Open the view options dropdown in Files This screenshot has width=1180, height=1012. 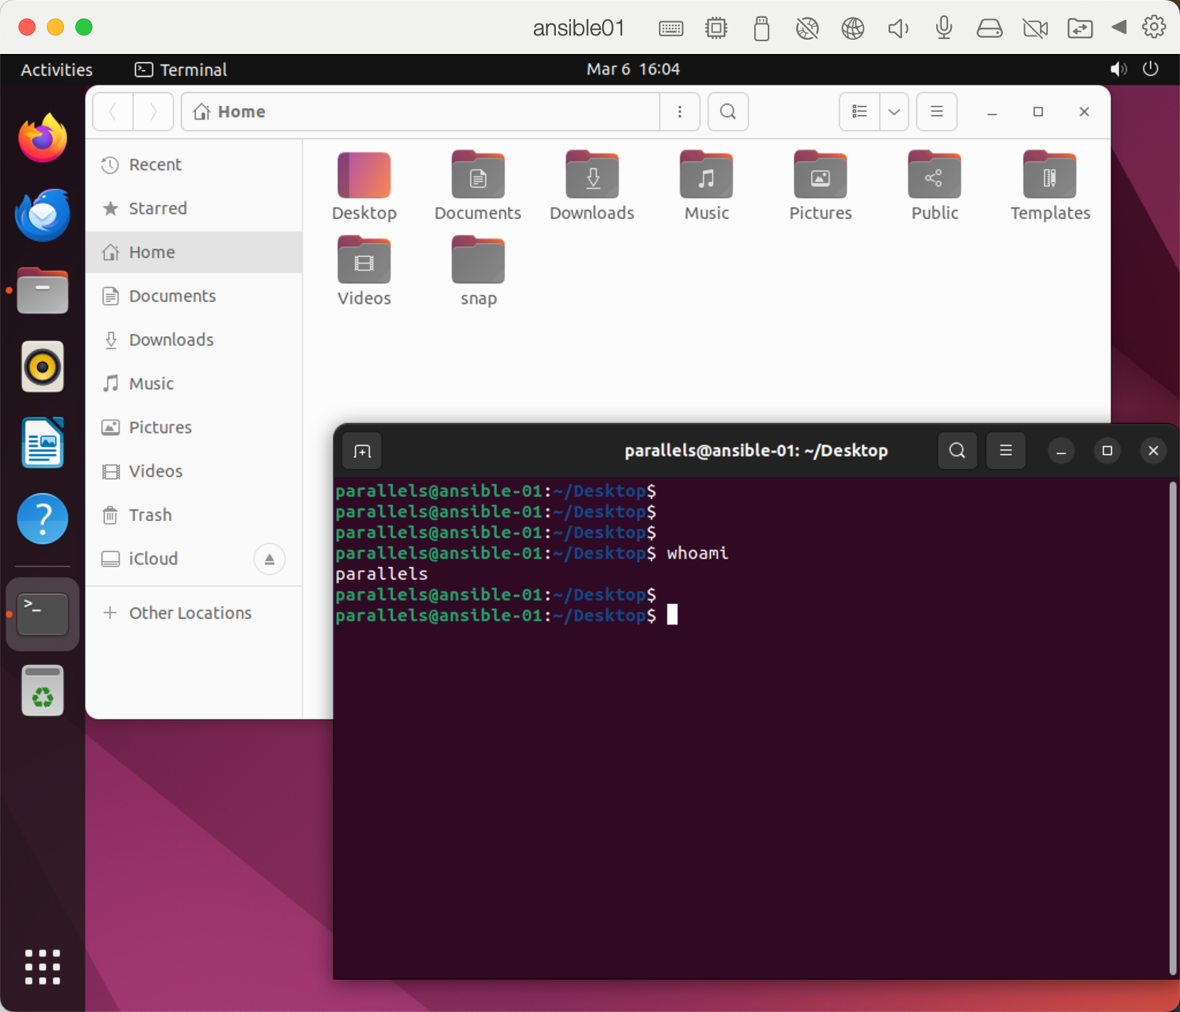click(x=894, y=112)
